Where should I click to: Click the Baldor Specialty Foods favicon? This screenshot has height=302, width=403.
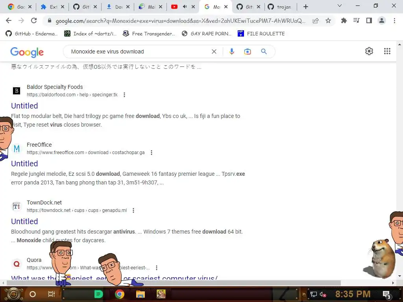tap(17, 91)
